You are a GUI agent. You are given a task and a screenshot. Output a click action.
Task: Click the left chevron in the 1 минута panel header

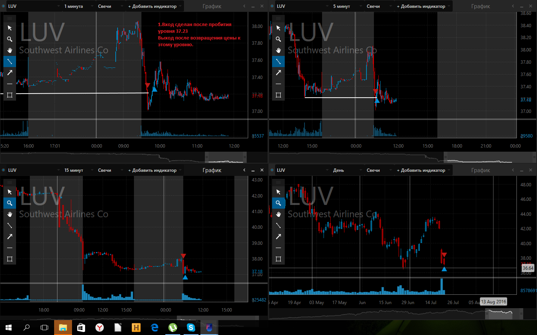click(244, 6)
